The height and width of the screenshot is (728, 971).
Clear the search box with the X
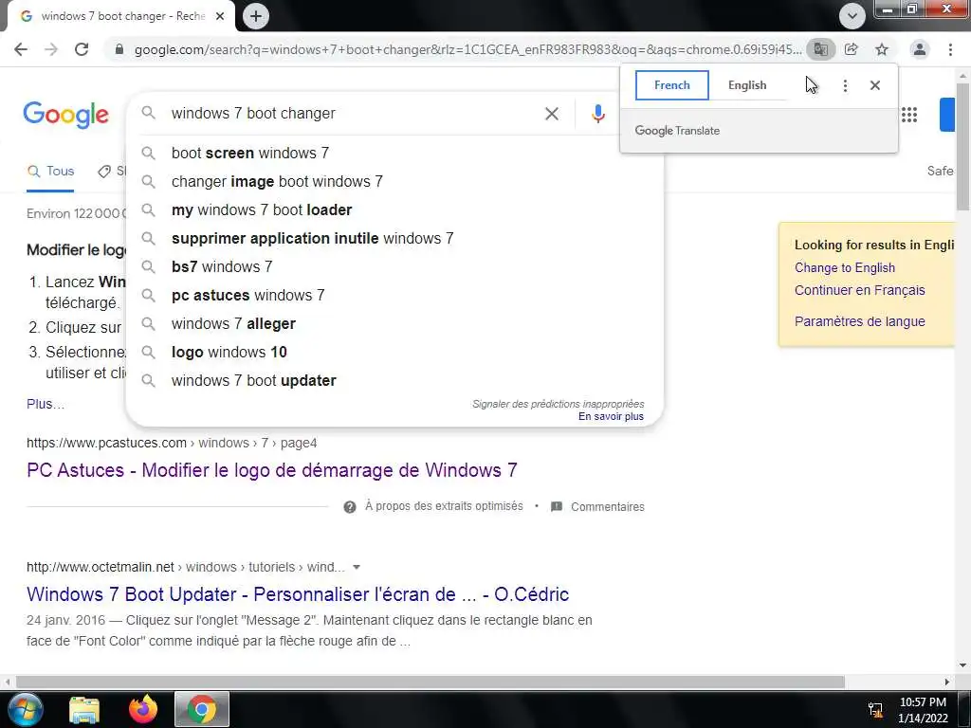tap(552, 114)
